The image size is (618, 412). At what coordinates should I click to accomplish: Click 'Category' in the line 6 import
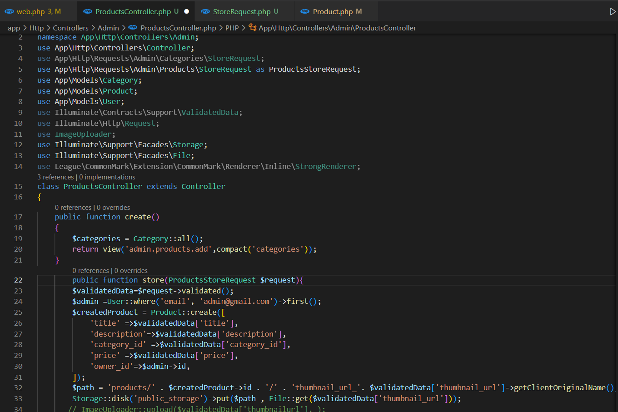(120, 80)
